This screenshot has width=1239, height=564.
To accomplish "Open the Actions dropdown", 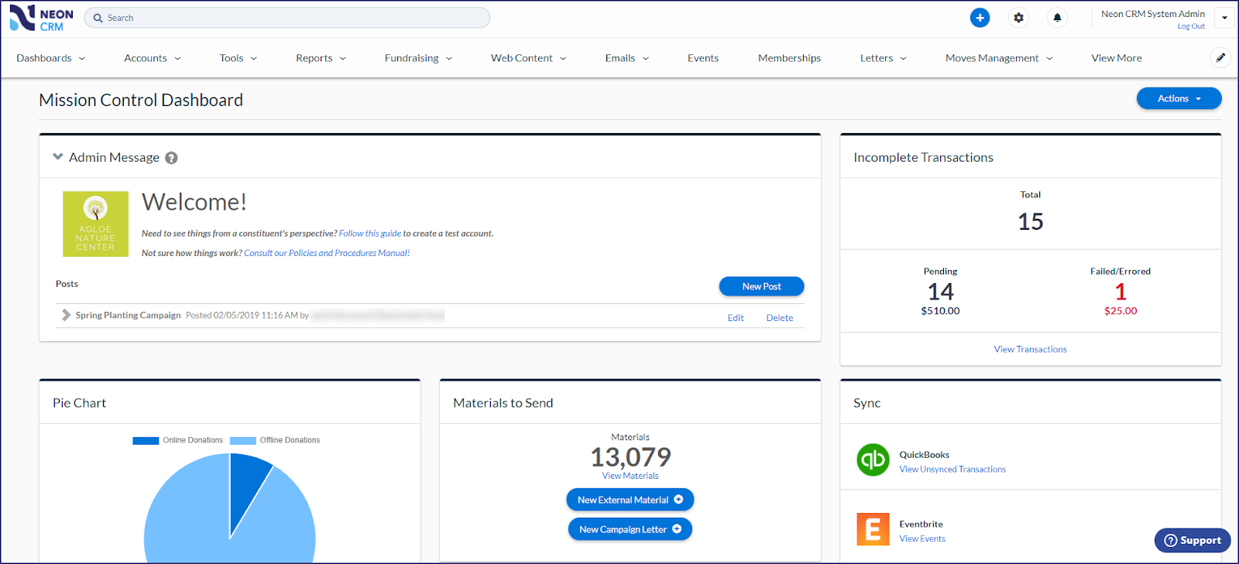I will click(x=1179, y=98).
